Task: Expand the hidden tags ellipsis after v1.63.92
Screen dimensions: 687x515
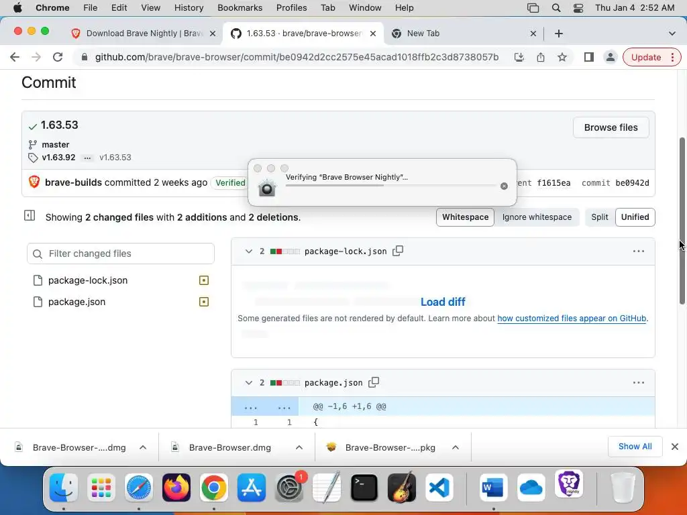Action: 88,158
